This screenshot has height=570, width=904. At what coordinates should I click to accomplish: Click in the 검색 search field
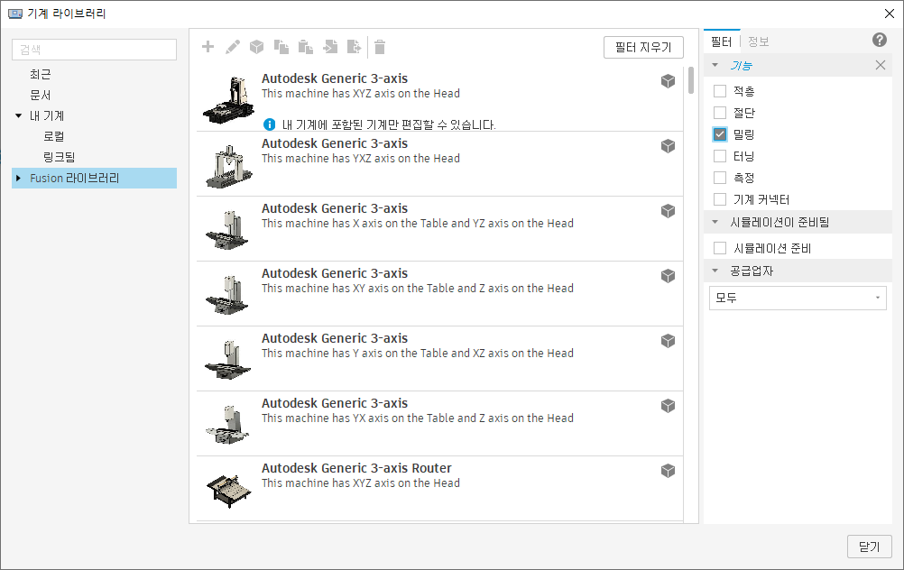coord(94,50)
